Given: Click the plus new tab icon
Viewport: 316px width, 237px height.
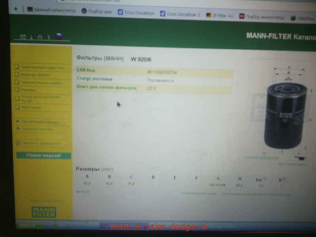Looking at the screenshot, I should [16, 9].
